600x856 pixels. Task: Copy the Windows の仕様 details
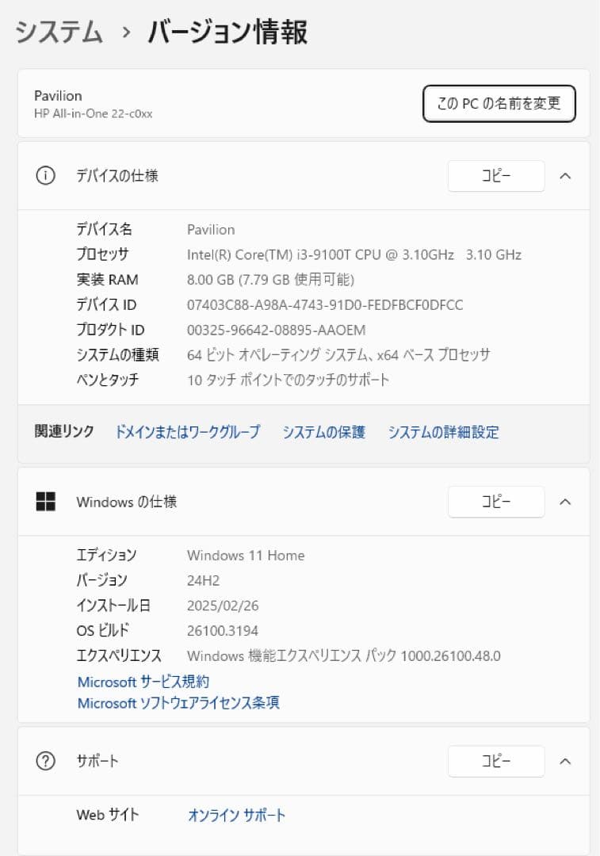click(495, 501)
